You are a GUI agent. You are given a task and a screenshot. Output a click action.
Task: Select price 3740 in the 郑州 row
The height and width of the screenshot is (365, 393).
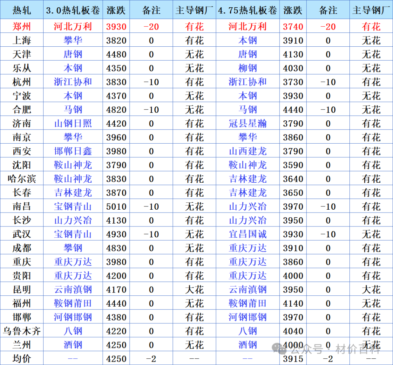pyautogui.click(x=293, y=26)
